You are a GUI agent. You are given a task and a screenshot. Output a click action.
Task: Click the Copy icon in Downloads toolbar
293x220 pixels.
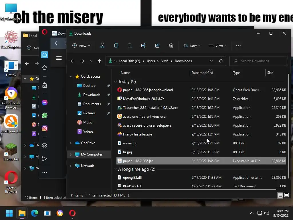click(x=116, y=46)
